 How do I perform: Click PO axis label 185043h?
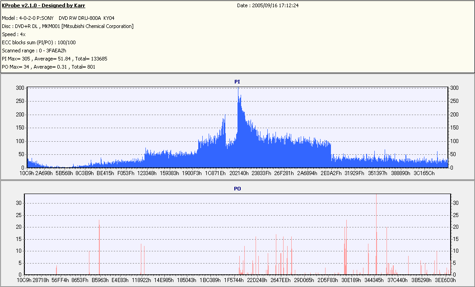[x=186, y=280]
